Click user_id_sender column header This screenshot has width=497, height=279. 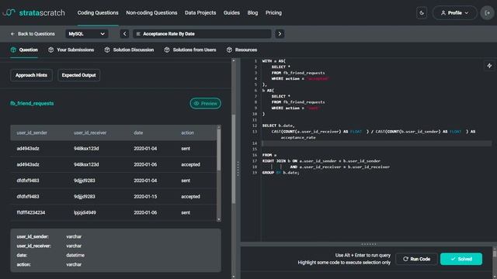32,133
